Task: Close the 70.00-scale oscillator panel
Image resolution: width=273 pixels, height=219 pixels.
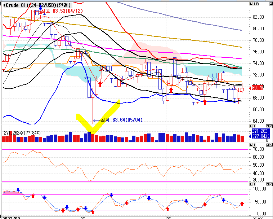Action: pos(271,145)
